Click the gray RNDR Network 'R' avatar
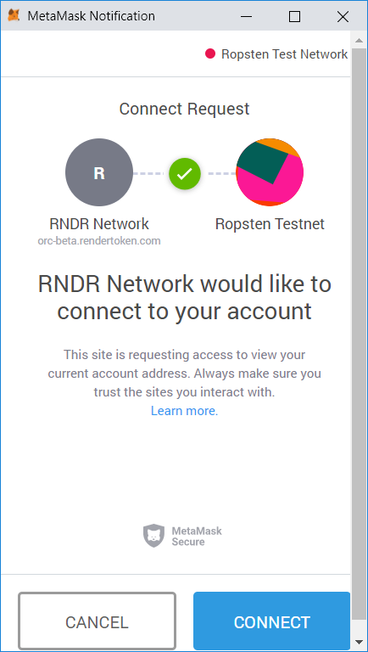This screenshot has height=652, width=368. pyautogui.click(x=99, y=172)
